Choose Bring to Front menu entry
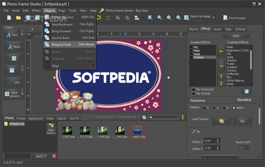The height and width of the screenshot is (167, 265). 70,45
